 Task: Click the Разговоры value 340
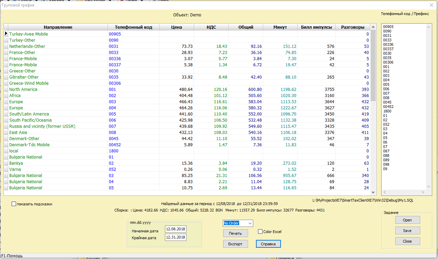pos(353,175)
